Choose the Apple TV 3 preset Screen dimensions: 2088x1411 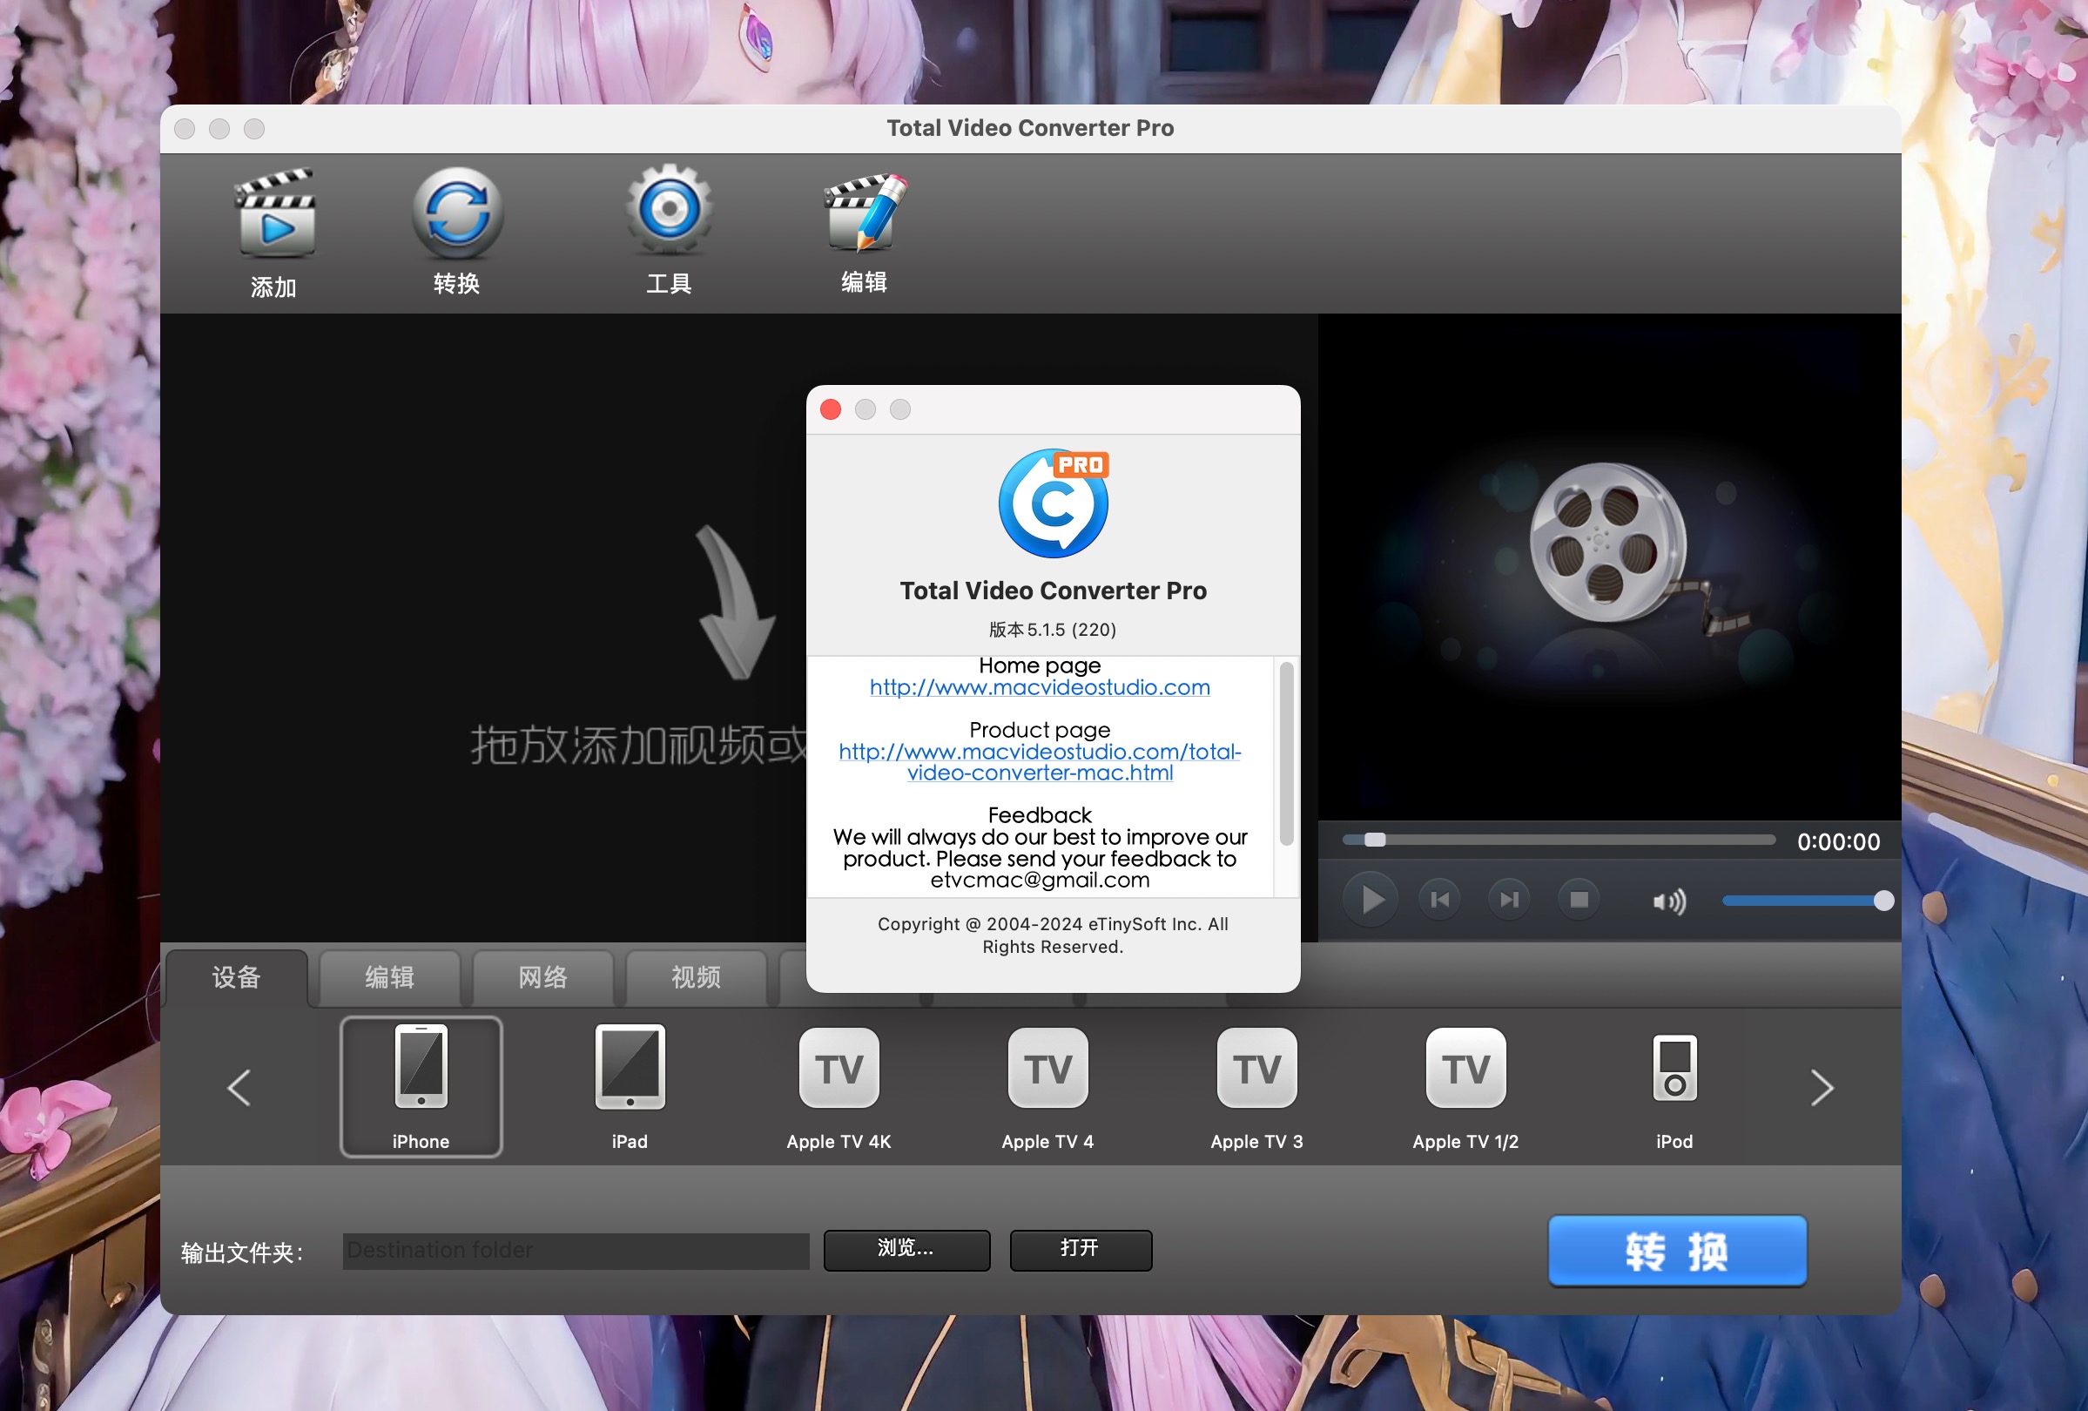coord(1257,1087)
